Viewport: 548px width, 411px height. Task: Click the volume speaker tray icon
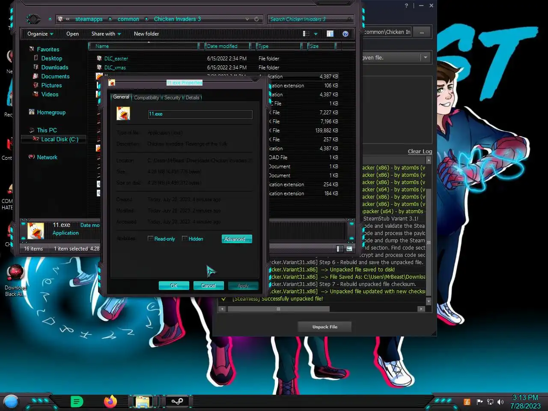click(500, 402)
